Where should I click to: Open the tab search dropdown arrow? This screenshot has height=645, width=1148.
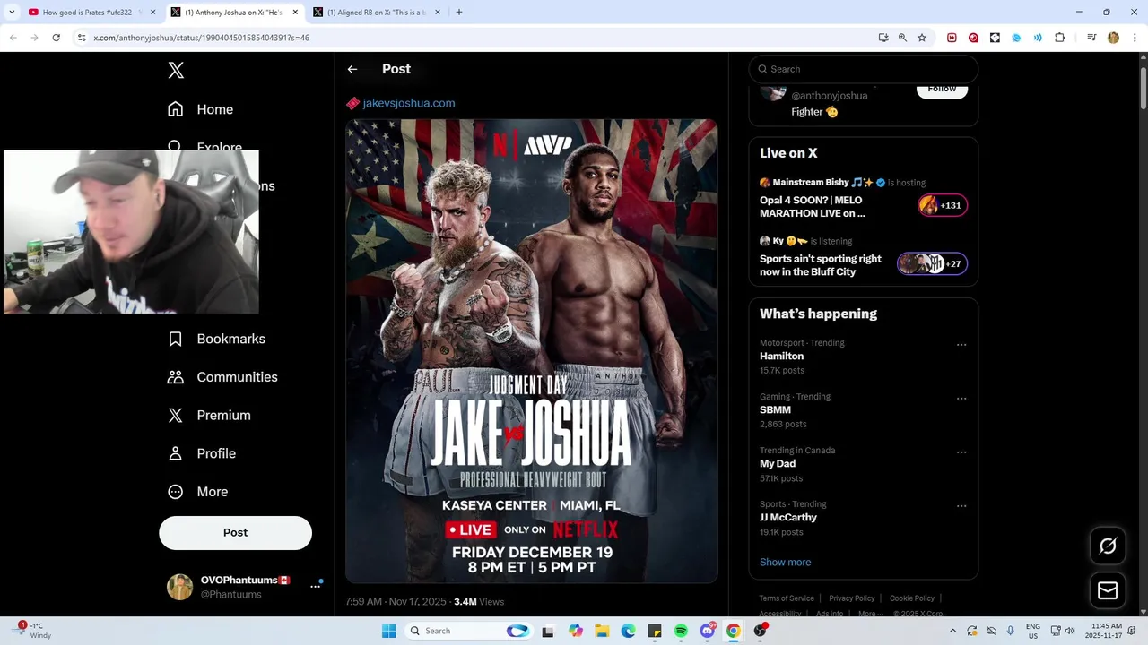point(12,13)
